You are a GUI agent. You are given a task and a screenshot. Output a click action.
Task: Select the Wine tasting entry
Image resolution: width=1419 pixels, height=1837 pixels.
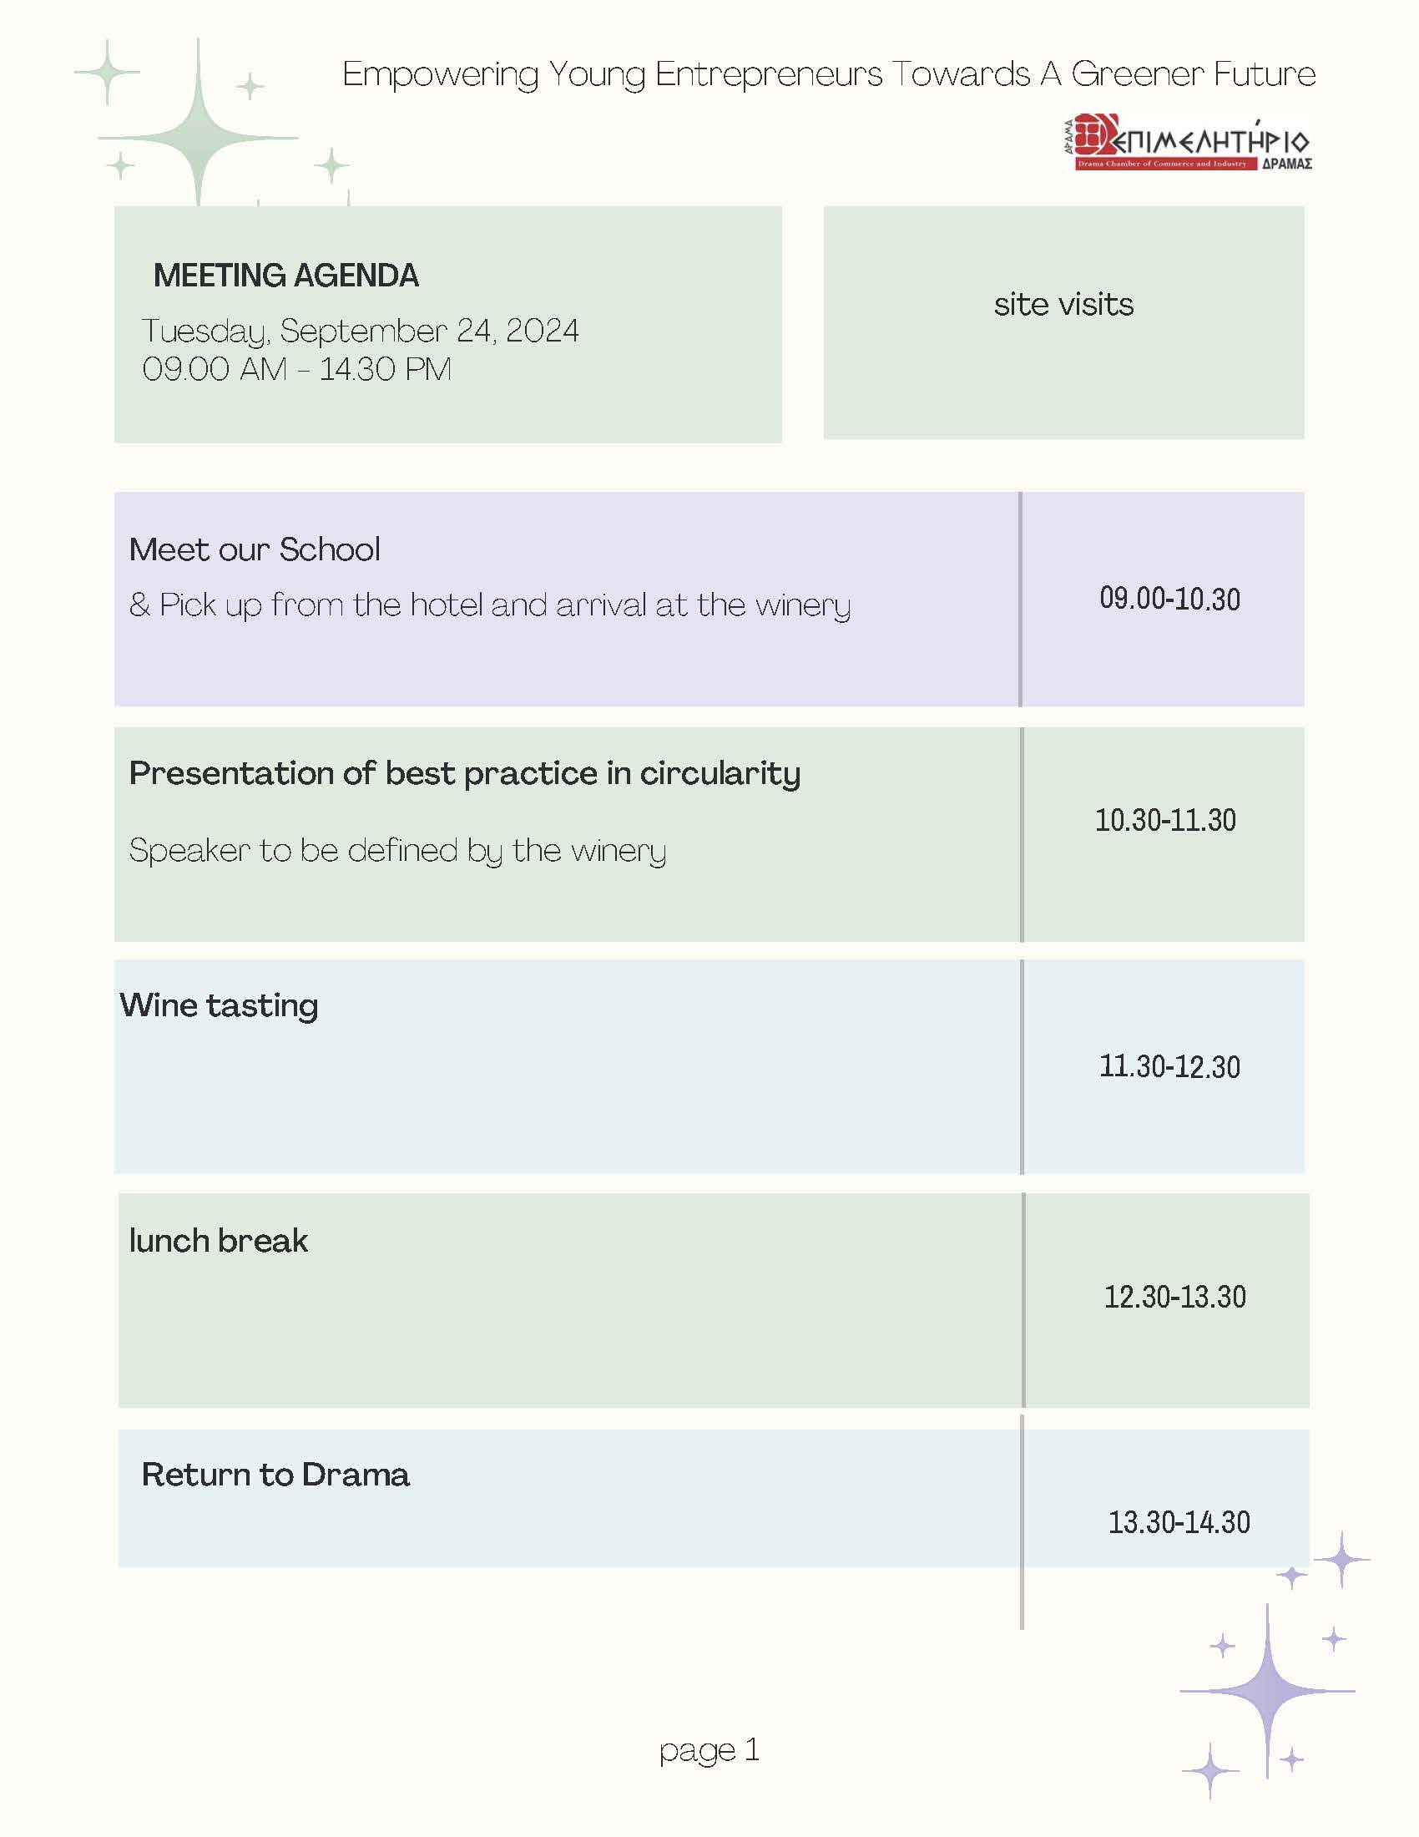pyautogui.click(x=219, y=1007)
